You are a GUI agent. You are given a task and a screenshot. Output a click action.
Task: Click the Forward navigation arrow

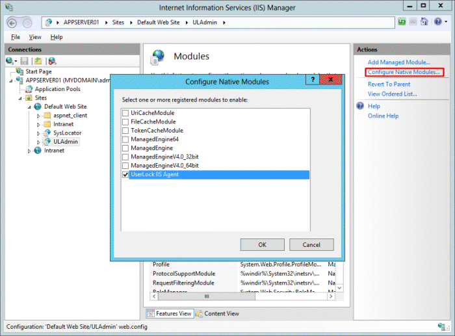coord(27,23)
